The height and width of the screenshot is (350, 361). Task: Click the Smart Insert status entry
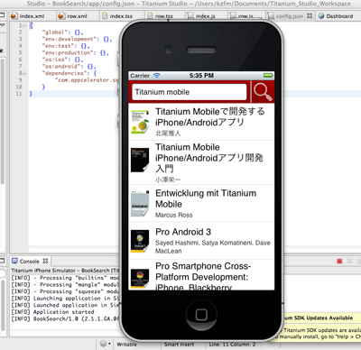[x=180, y=345]
